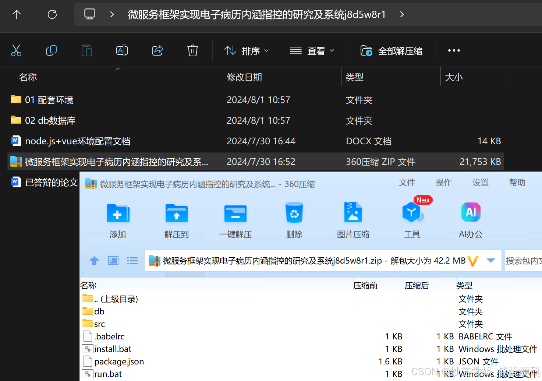
Task: Open the 帮助 menu in 360压缩
Action: pos(517,183)
